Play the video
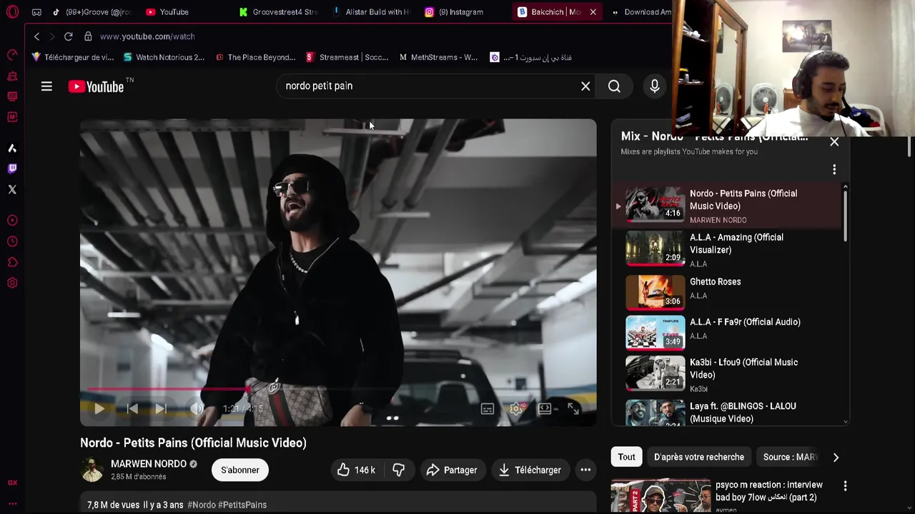This screenshot has width=915, height=514. point(99,408)
